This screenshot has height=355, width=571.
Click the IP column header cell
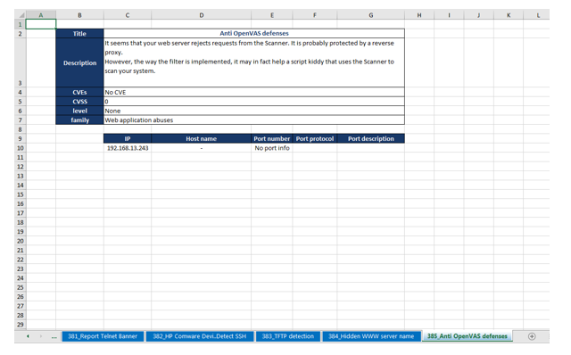tap(128, 138)
